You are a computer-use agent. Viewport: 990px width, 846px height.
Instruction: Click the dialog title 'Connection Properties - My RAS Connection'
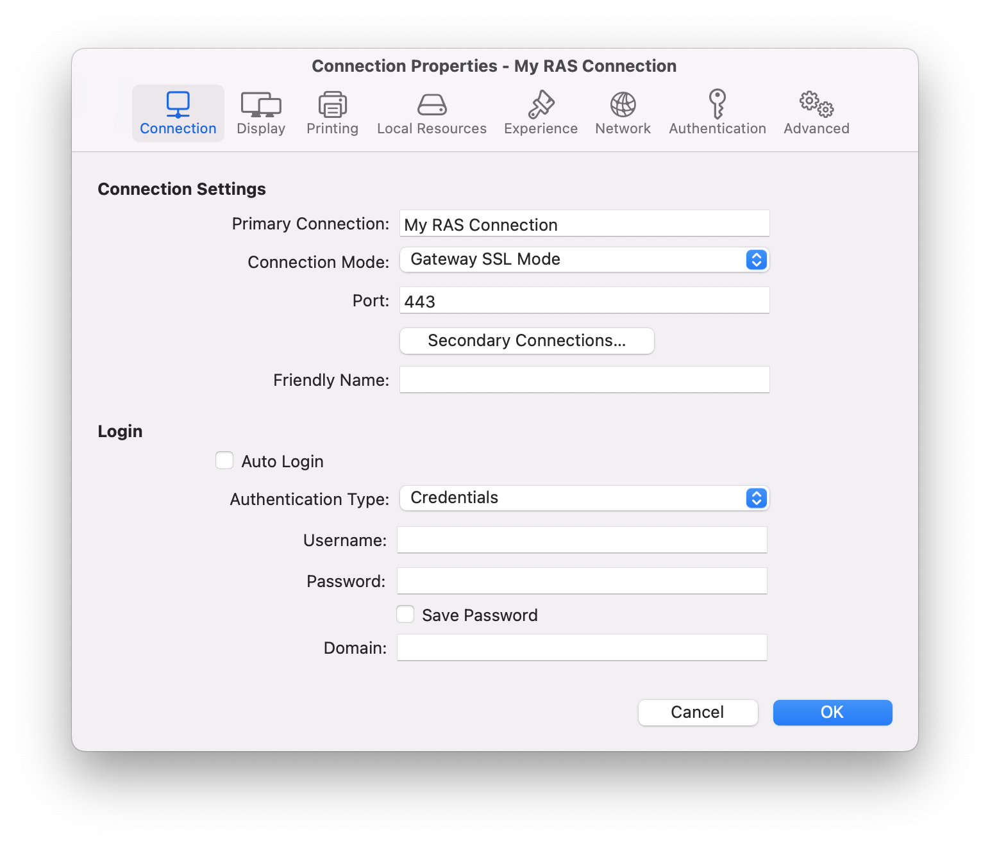pos(494,66)
